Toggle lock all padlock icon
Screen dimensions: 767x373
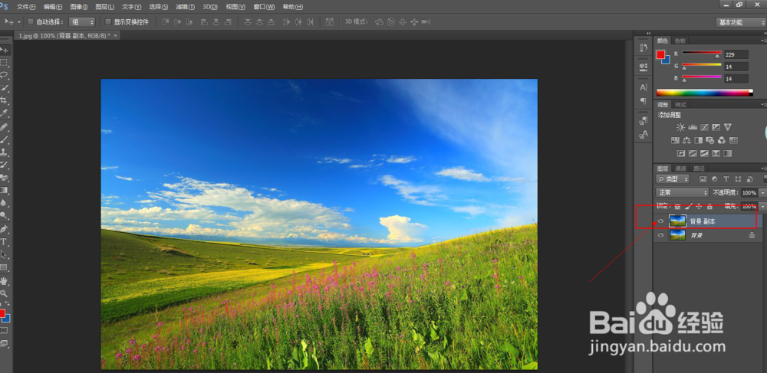pos(709,207)
